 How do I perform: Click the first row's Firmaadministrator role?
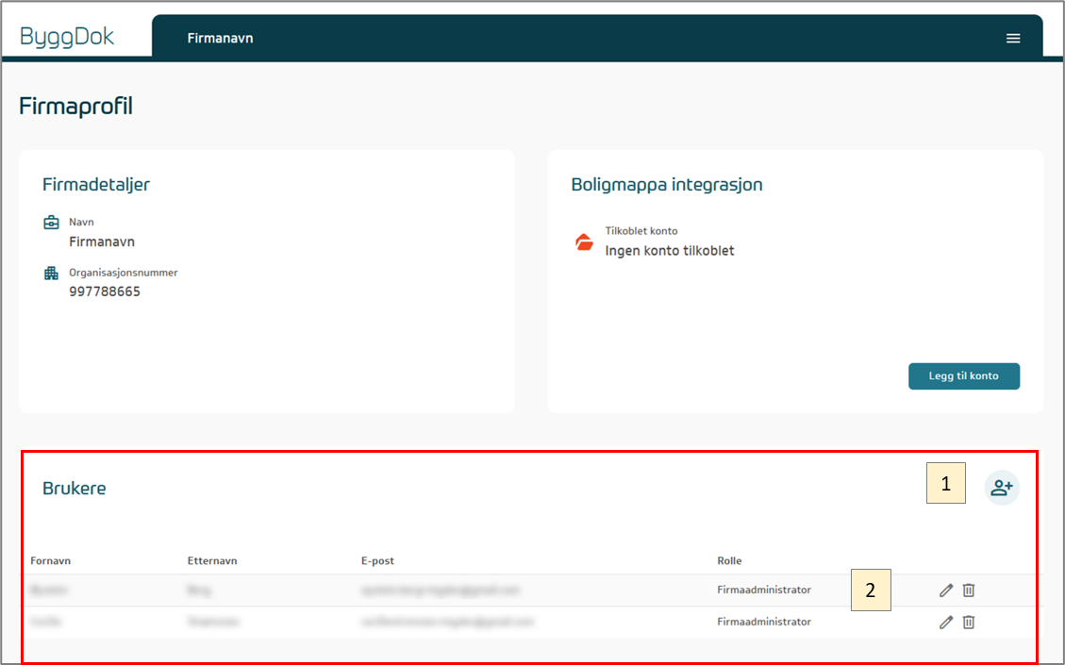coord(763,590)
